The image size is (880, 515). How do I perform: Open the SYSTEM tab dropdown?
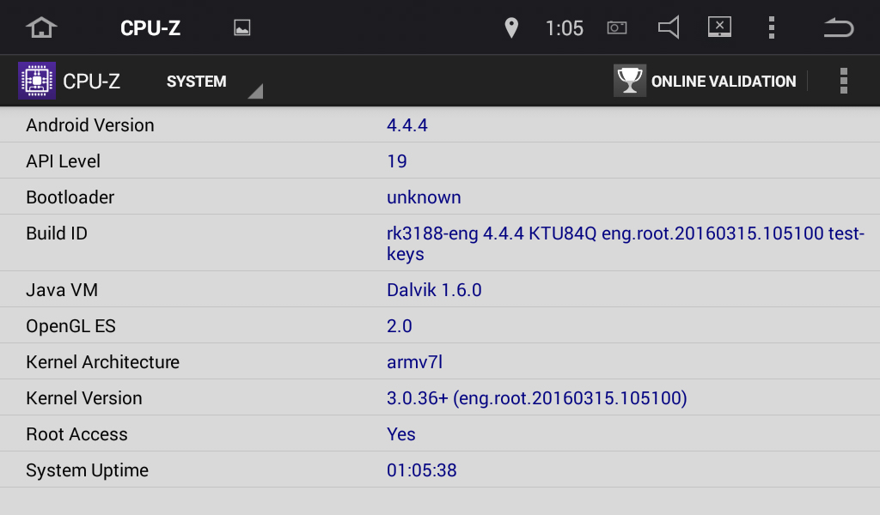197,82
